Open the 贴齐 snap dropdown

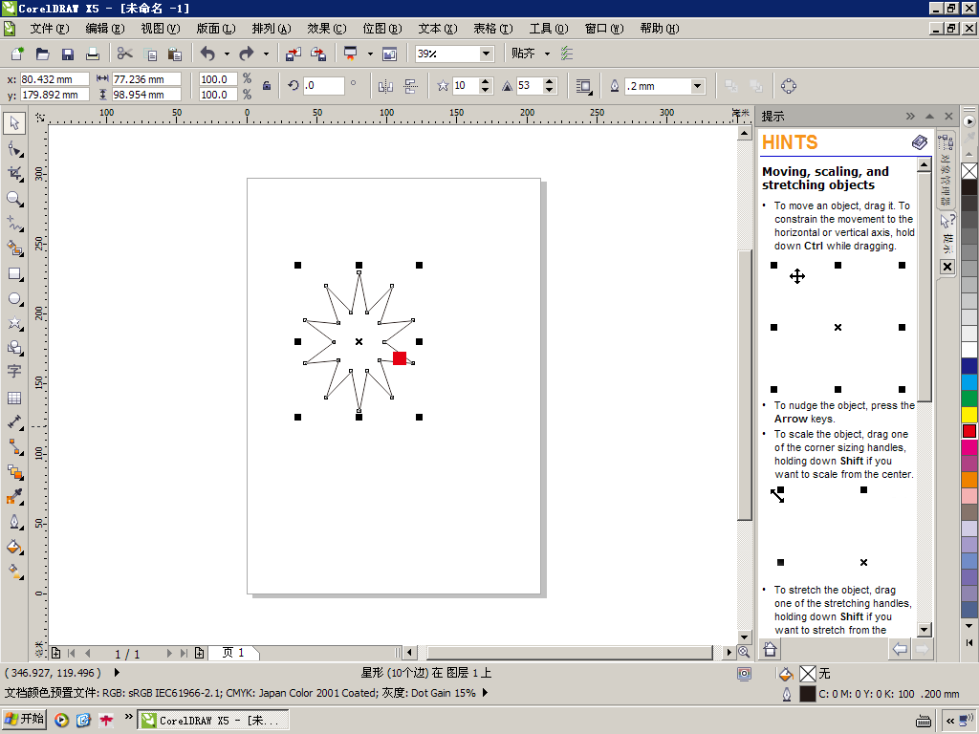point(547,54)
